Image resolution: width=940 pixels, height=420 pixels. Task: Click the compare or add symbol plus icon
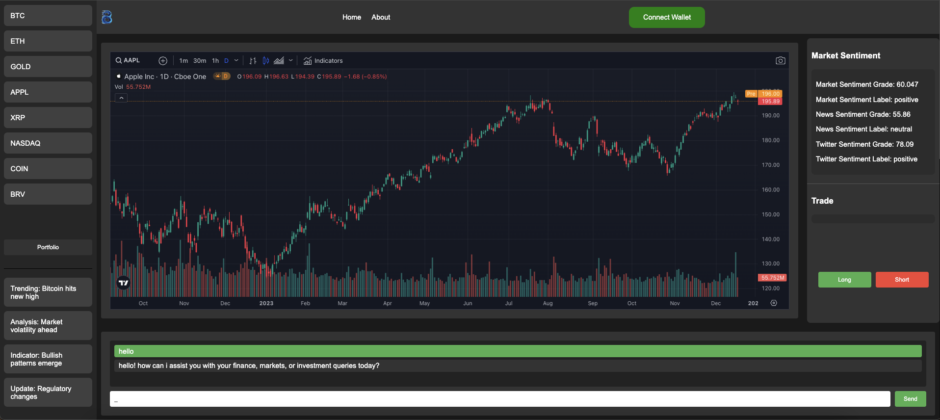163,61
